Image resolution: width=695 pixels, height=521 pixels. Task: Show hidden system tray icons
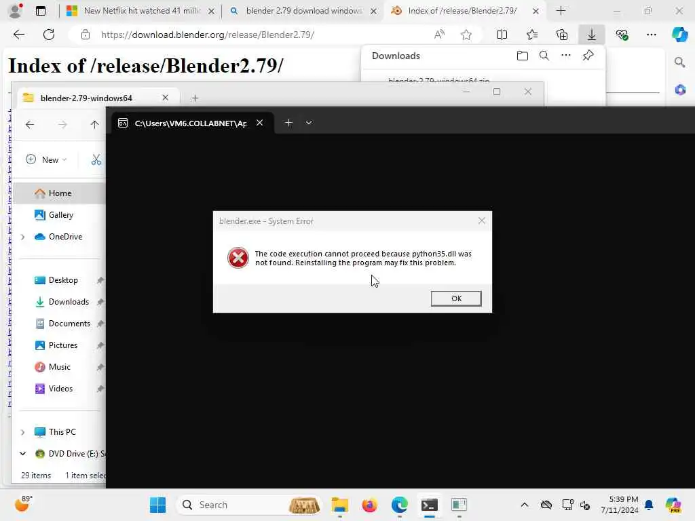click(x=525, y=505)
